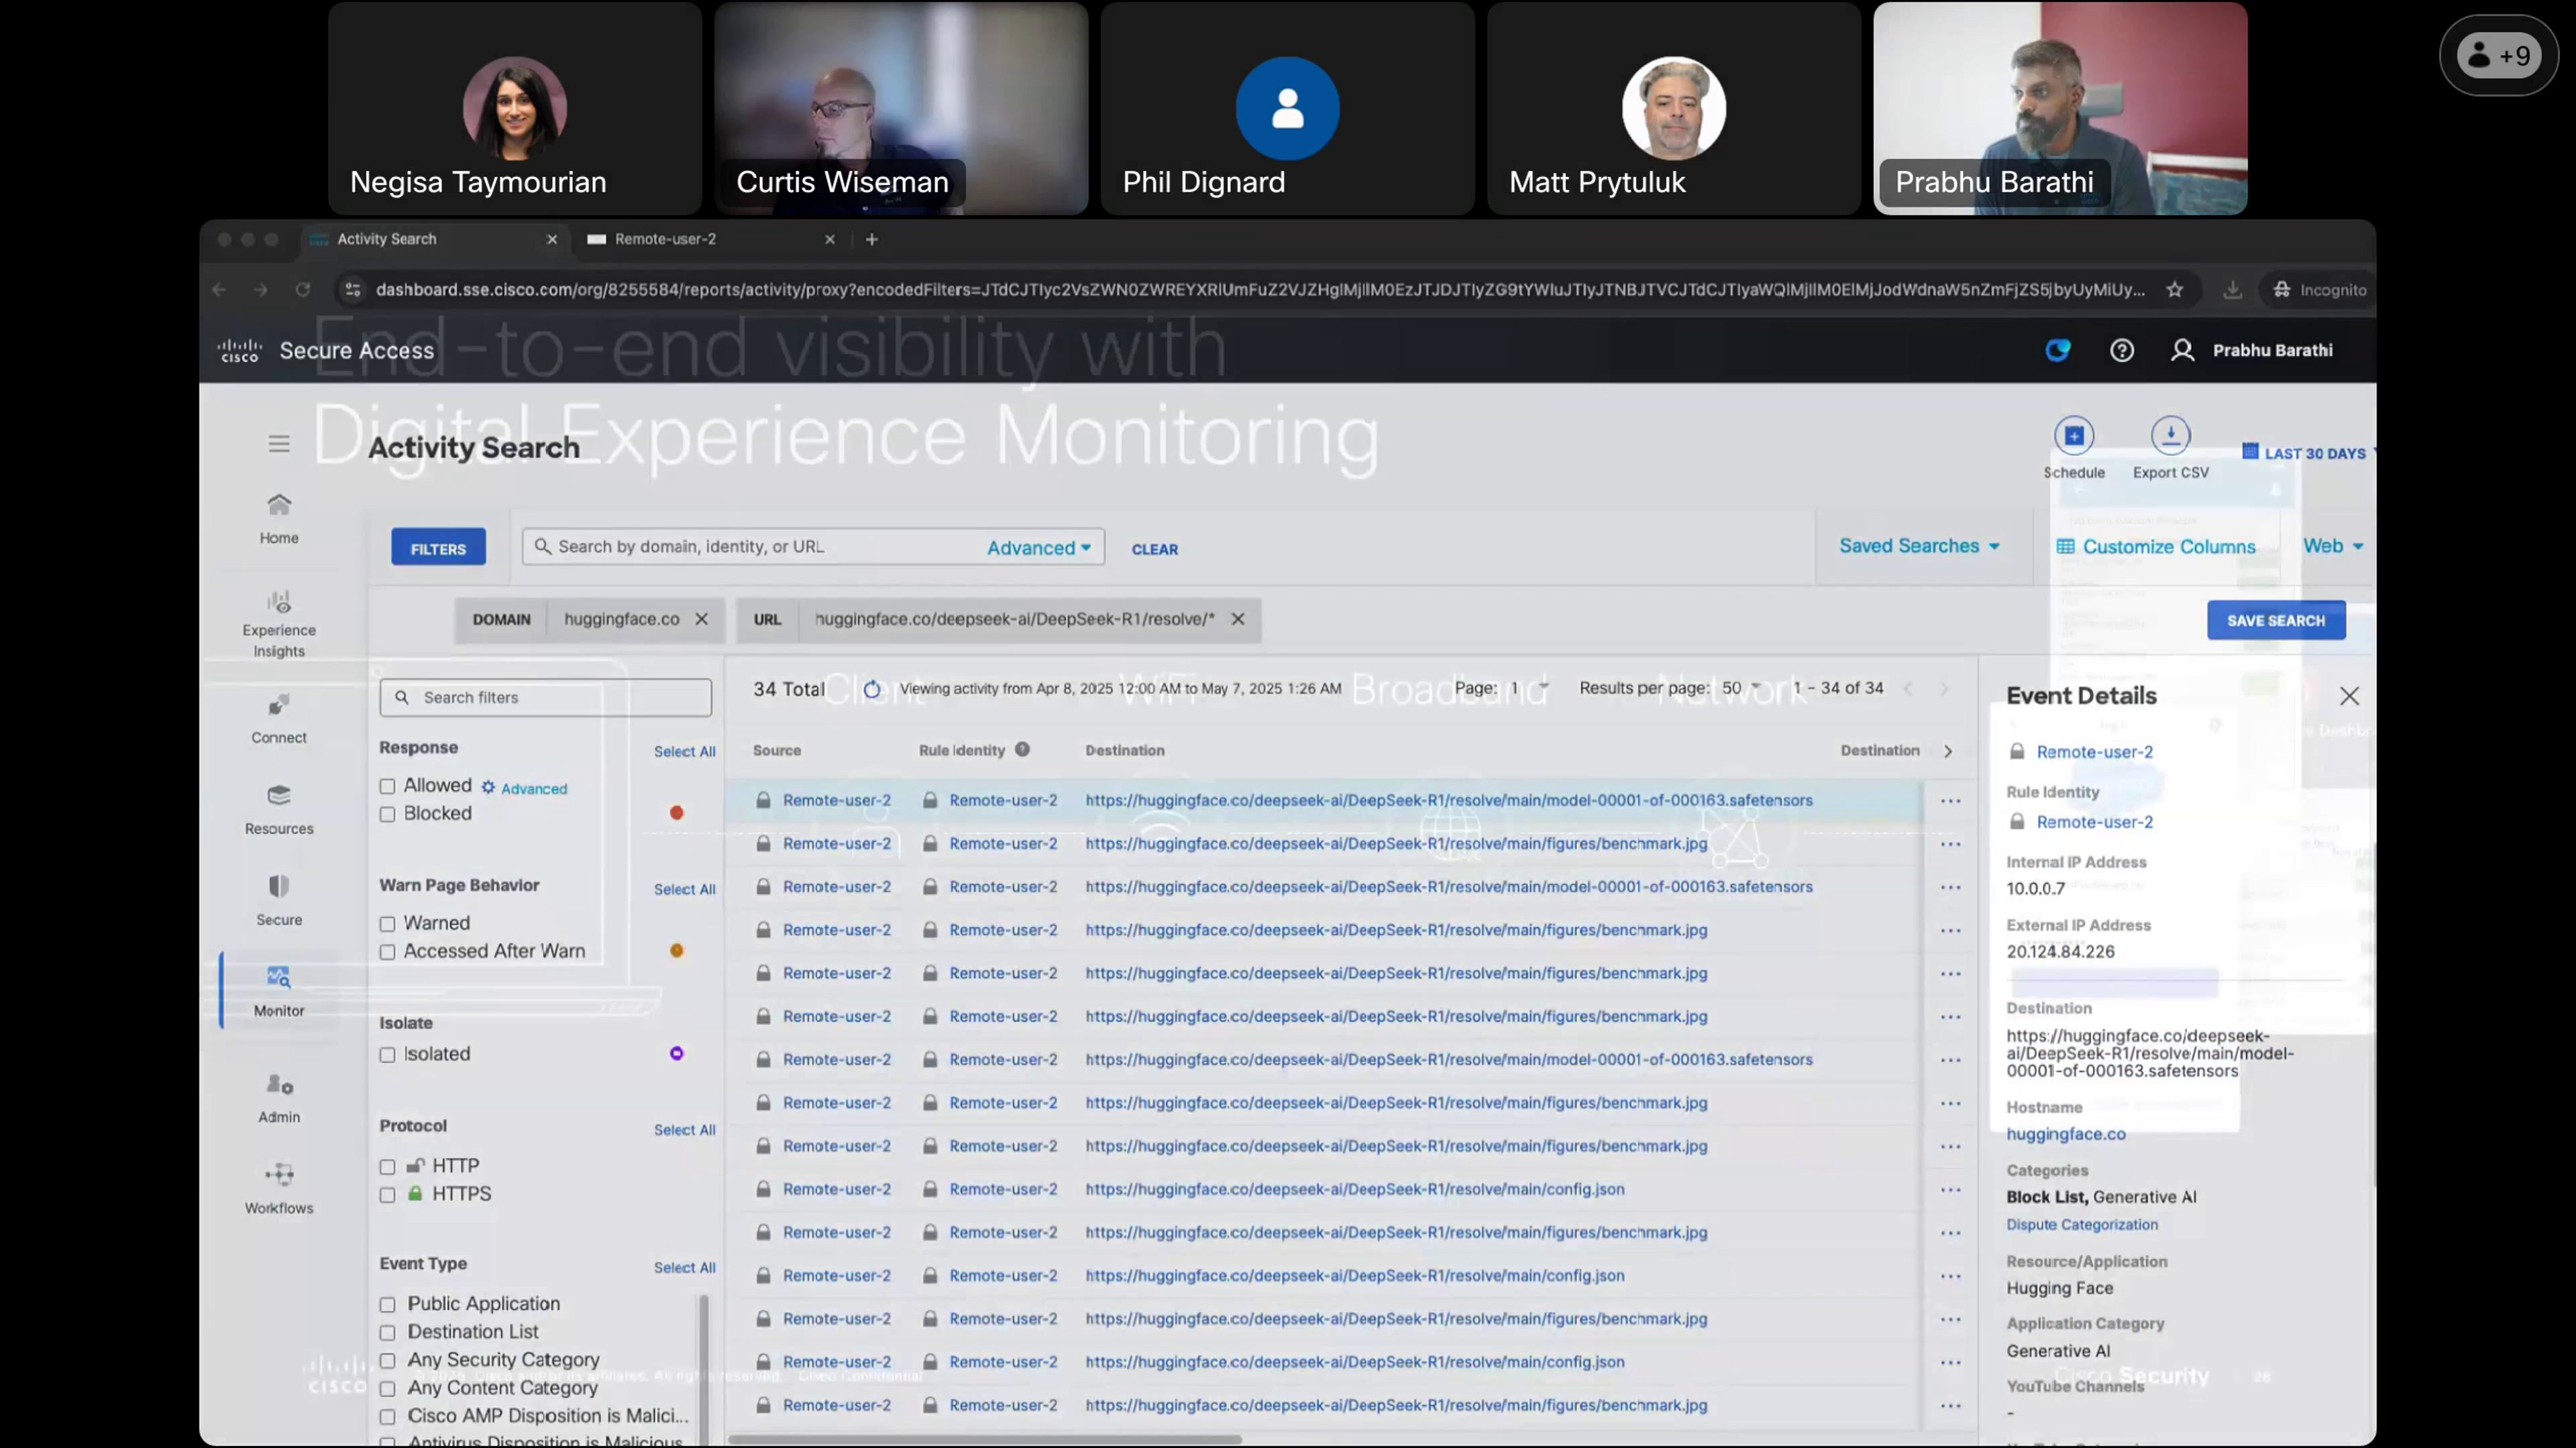Open the help question mark icon
This screenshot has width=2576, height=1448.
tap(2122, 351)
